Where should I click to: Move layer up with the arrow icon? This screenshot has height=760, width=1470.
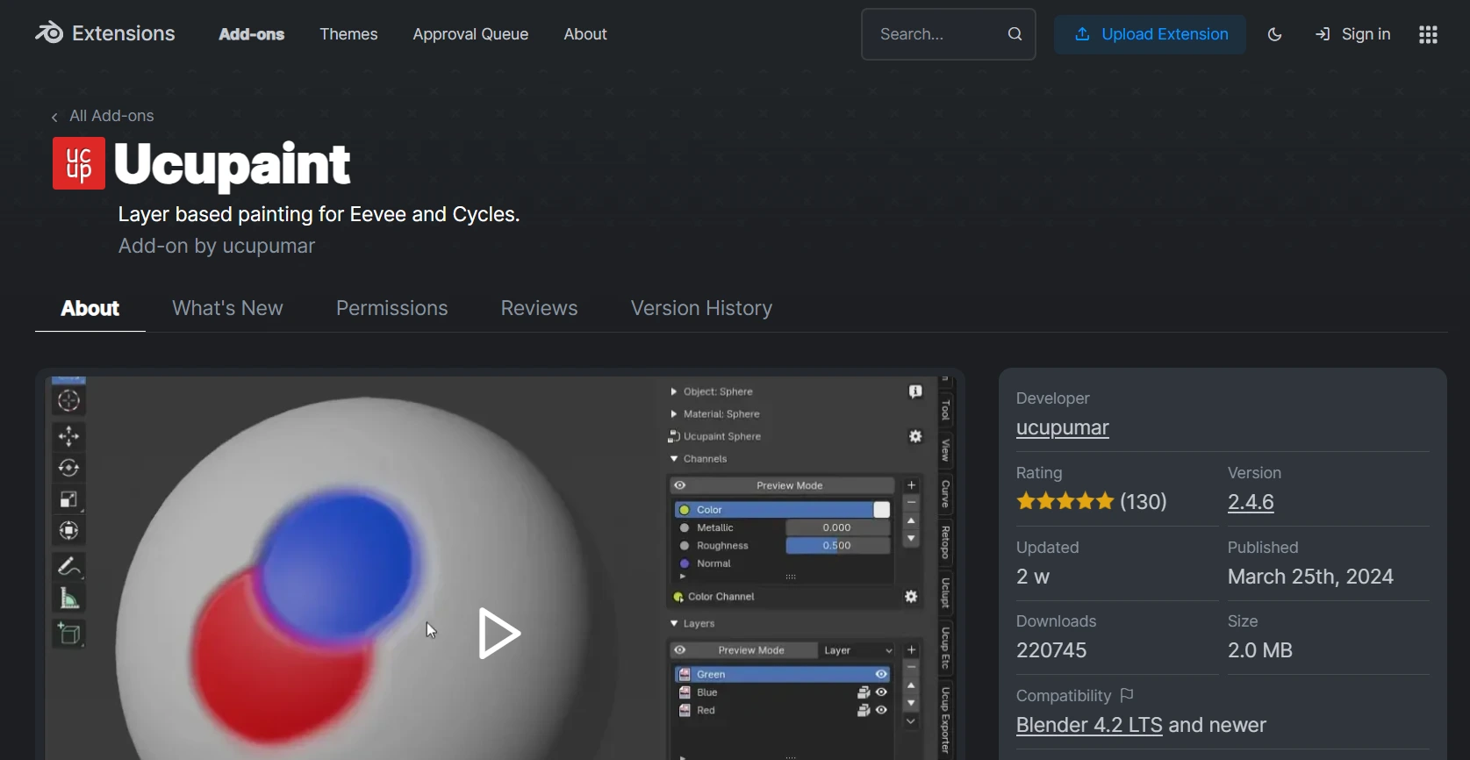point(912,686)
